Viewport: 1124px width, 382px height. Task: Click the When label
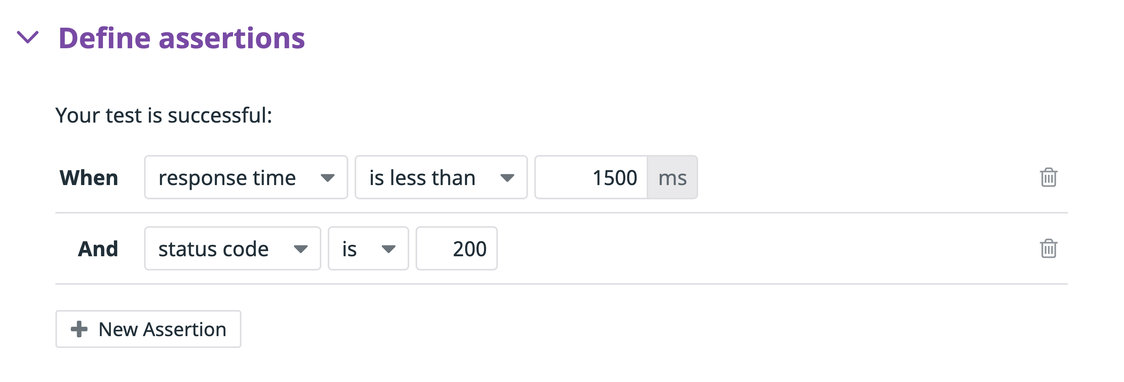[x=89, y=178]
